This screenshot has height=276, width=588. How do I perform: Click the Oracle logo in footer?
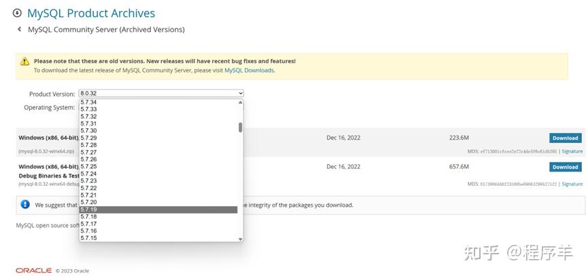[33, 271]
